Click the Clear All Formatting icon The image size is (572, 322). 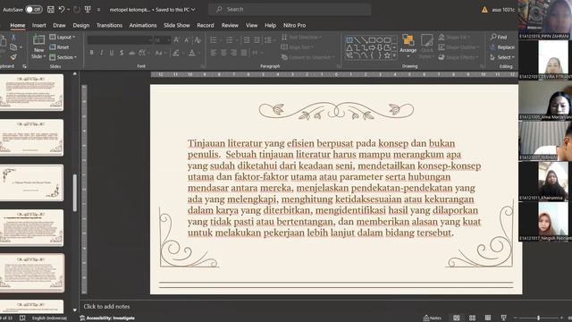click(198, 39)
